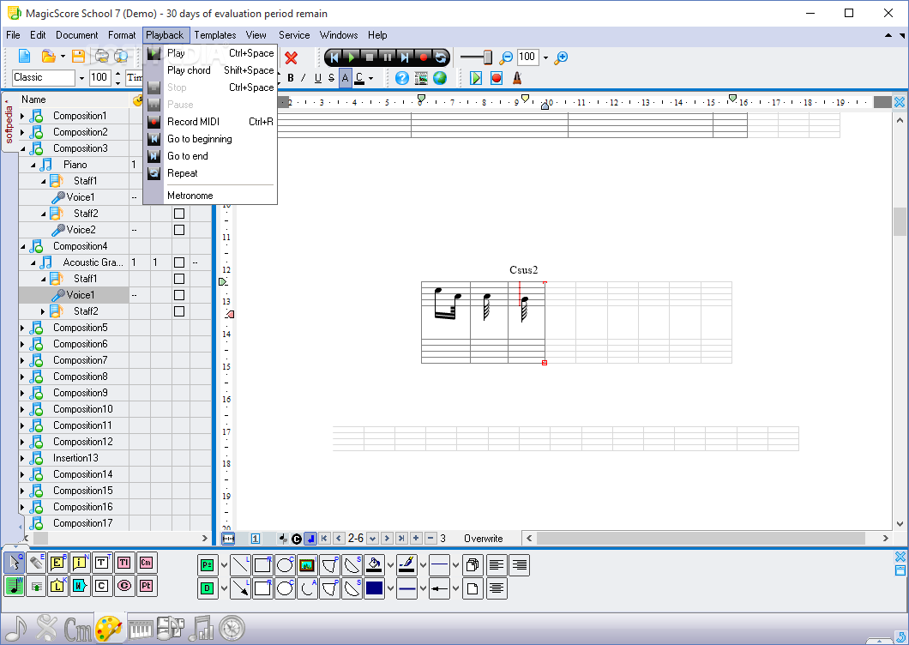
Task: Click the zoom out magnifier icon
Action: coord(506,57)
